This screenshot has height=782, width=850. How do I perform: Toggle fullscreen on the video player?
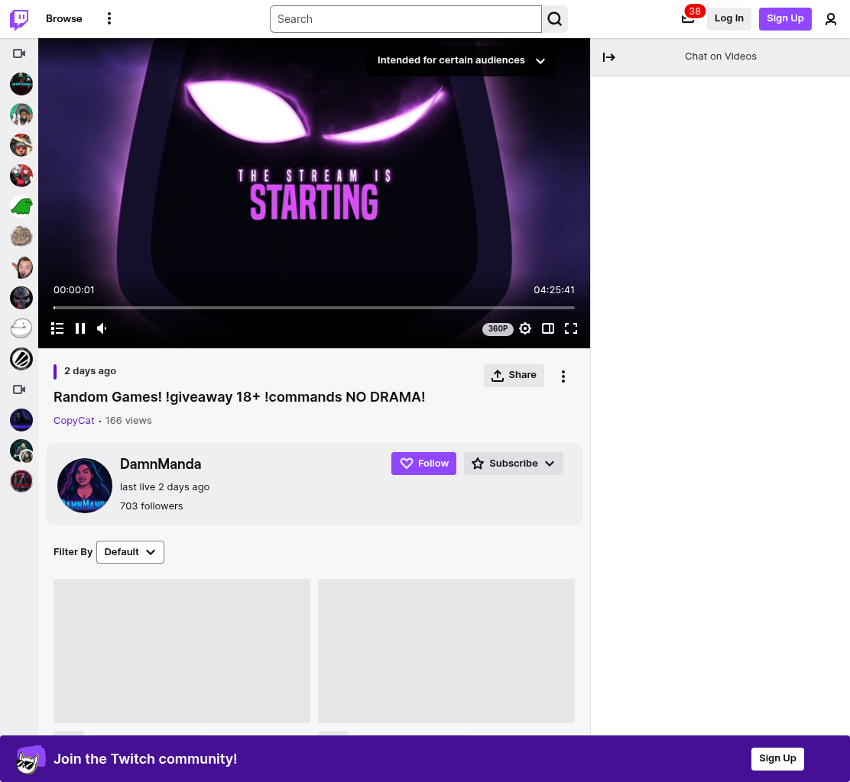[x=571, y=328]
